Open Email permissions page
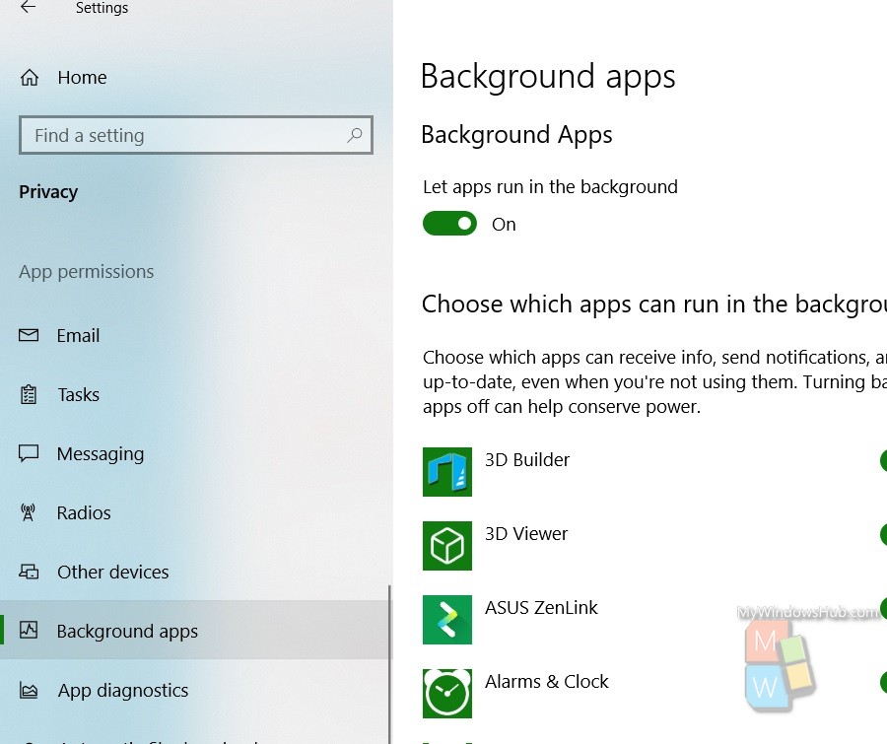 78,335
